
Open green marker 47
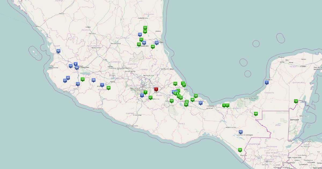coord(151,98)
